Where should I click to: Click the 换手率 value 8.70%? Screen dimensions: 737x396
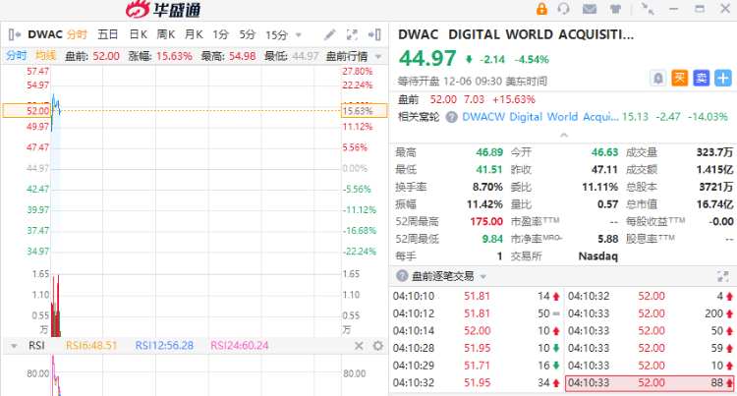[x=487, y=187]
